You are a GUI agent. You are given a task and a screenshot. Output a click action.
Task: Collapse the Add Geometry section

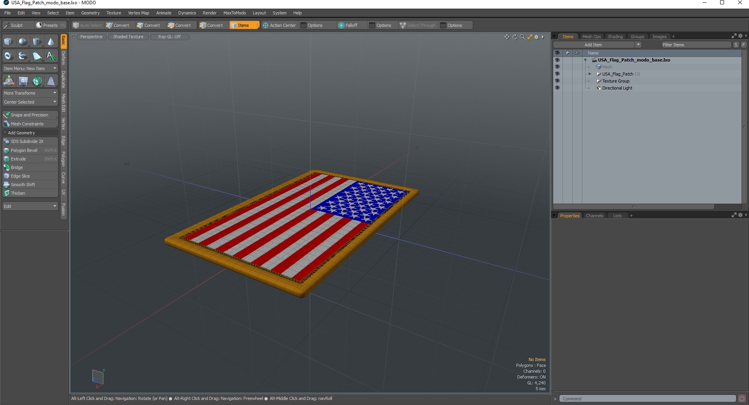pos(5,133)
